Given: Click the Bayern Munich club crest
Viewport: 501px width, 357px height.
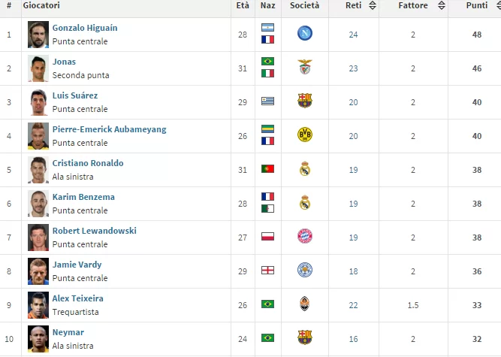Looking at the screenshot, I should [x=305, y=237].
